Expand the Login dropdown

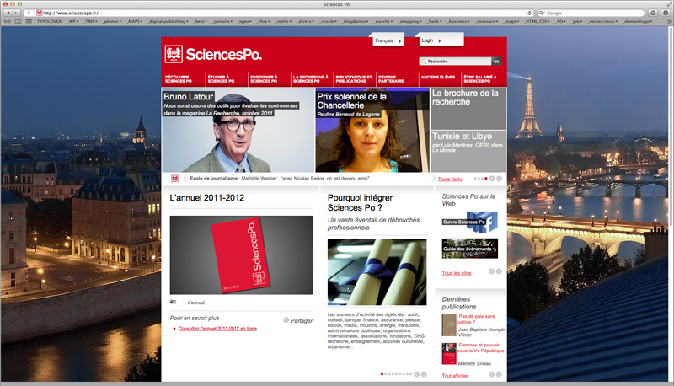click(441, 40)
